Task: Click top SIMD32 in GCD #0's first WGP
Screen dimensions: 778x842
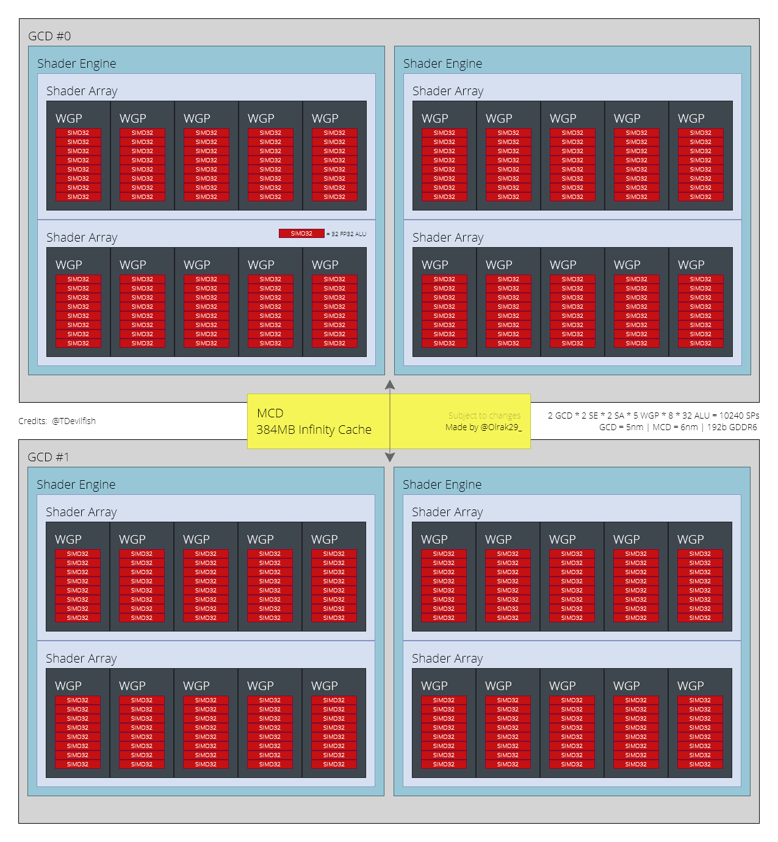Action: tap(78, 133)
